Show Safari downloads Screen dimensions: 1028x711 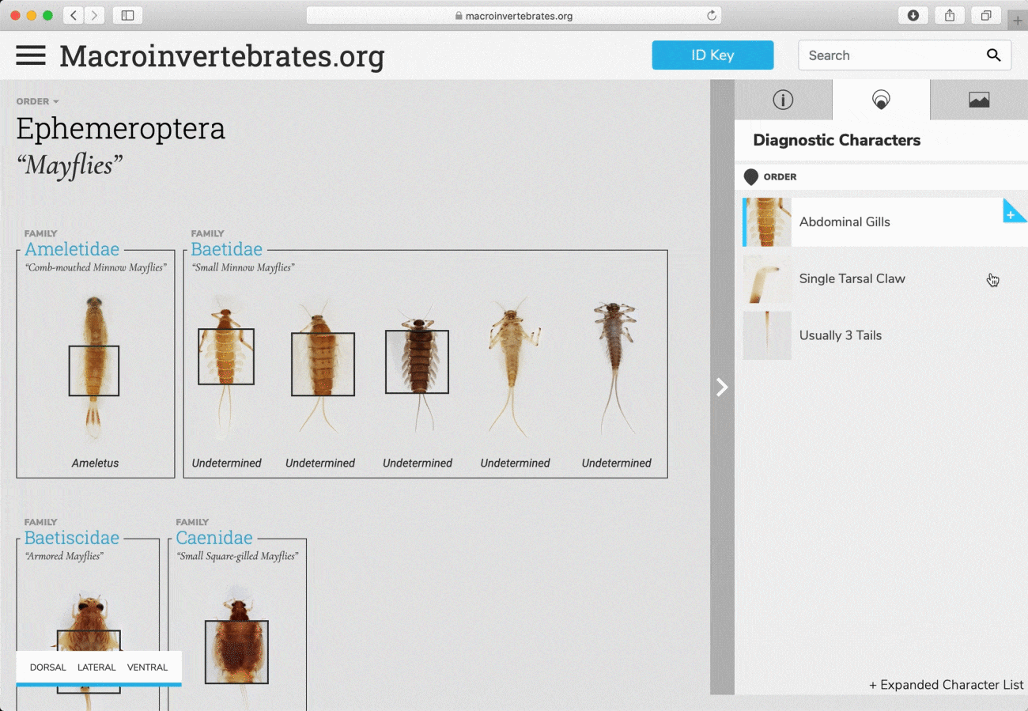click(x=913, y=15)
